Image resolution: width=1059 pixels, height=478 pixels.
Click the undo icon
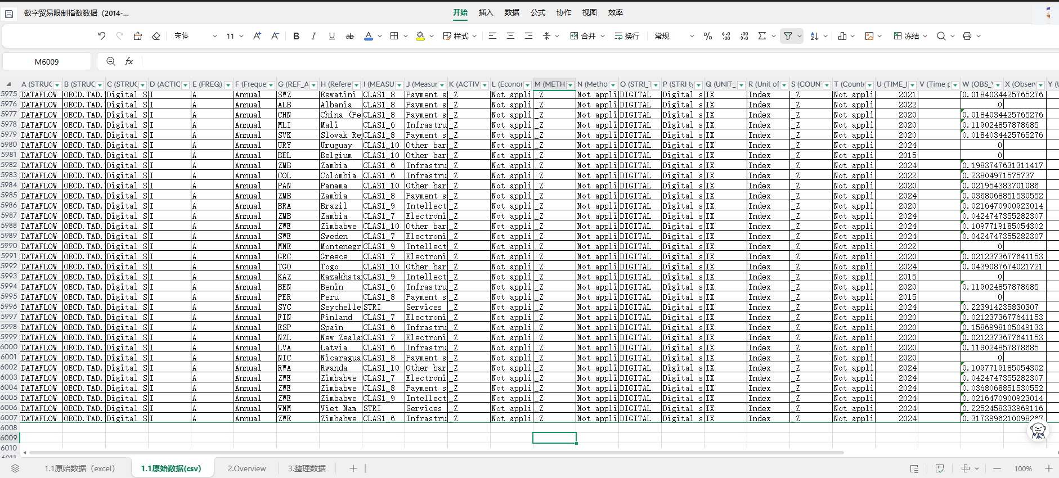[x=101, y=36]
